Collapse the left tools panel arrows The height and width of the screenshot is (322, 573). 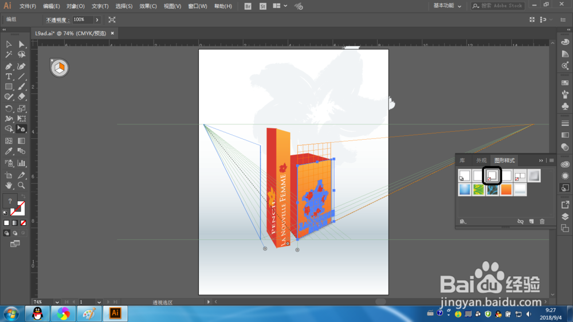[x=4, y=30]
